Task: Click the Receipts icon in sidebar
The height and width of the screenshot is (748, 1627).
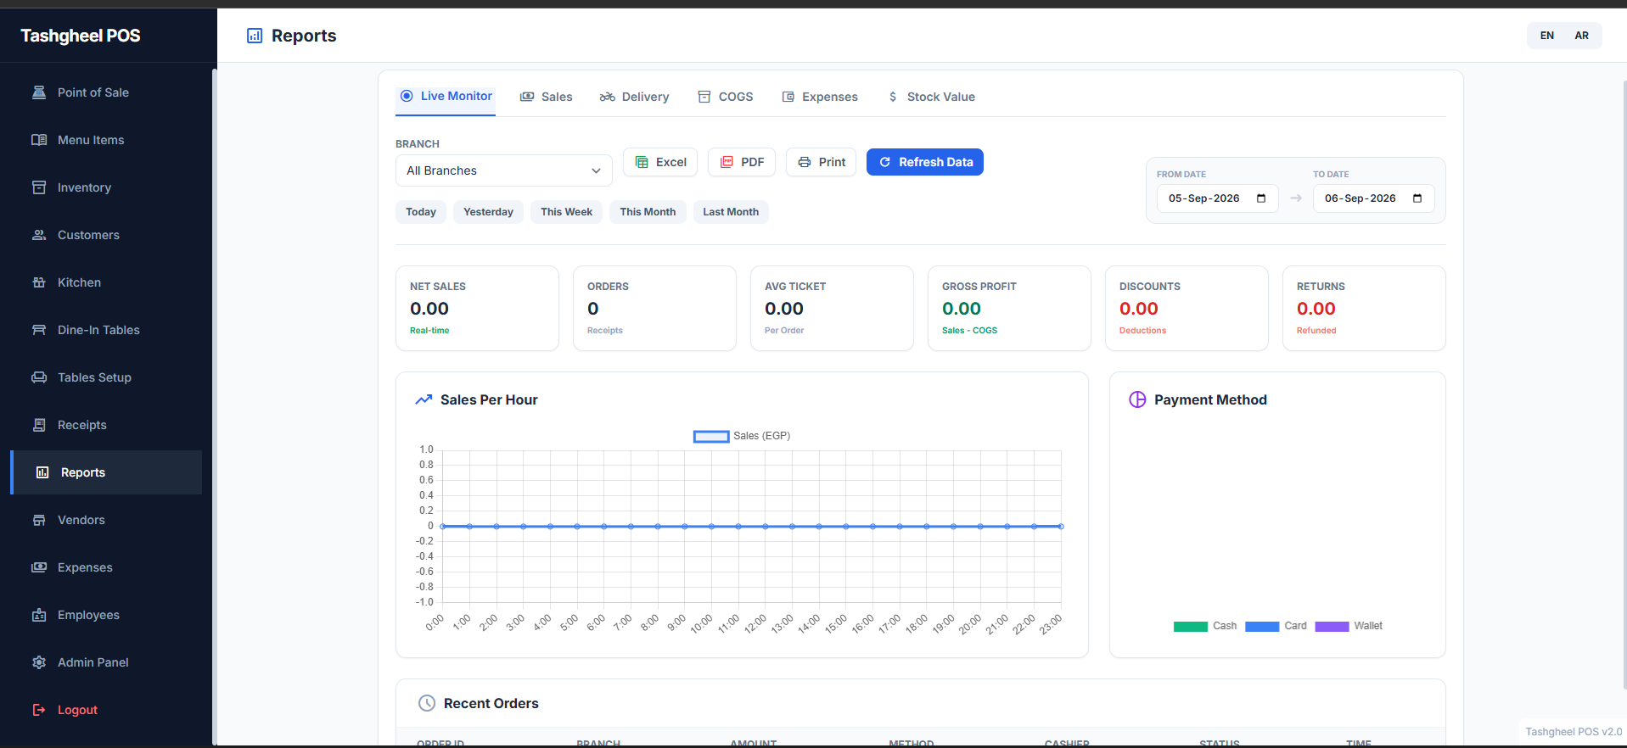Action: tap(39, 425)
